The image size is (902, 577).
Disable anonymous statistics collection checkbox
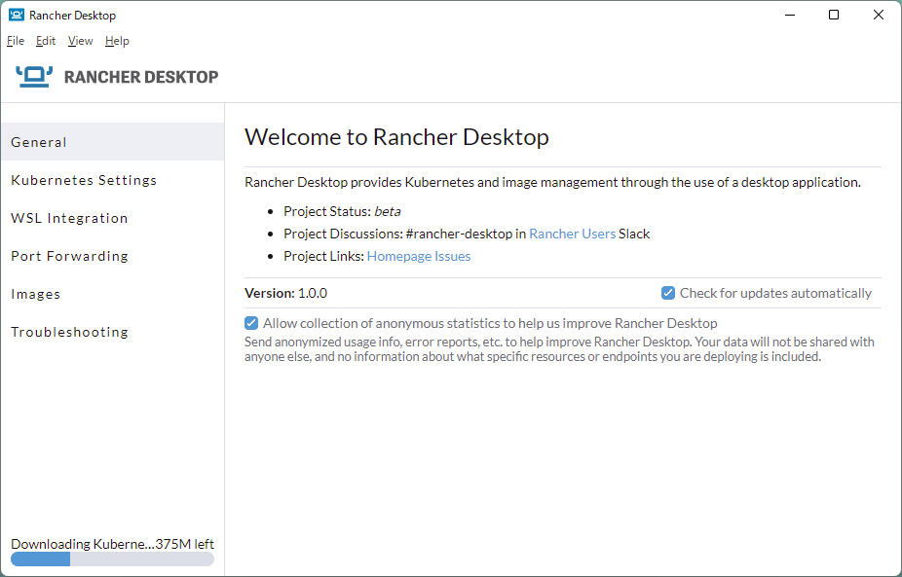(251, 323)
